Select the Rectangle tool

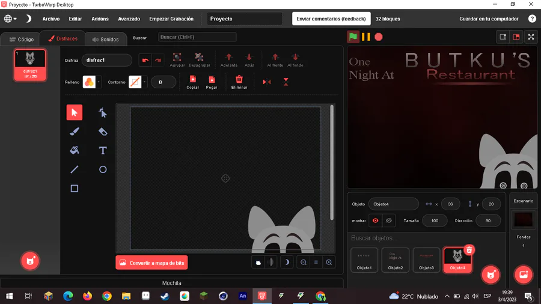(74, 188)
